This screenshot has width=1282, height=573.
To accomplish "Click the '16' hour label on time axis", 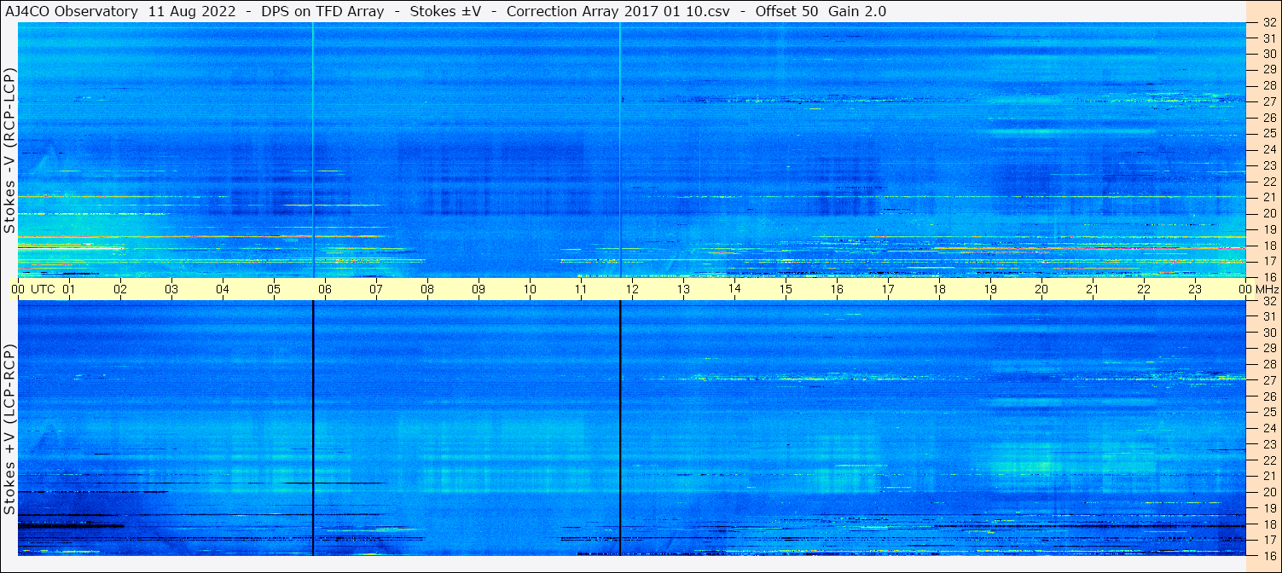I will pos(837,289).
